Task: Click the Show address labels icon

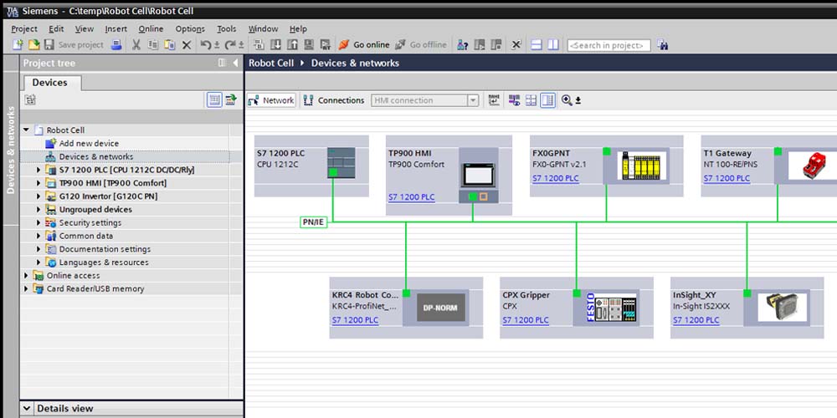Action: coord(514,100)
